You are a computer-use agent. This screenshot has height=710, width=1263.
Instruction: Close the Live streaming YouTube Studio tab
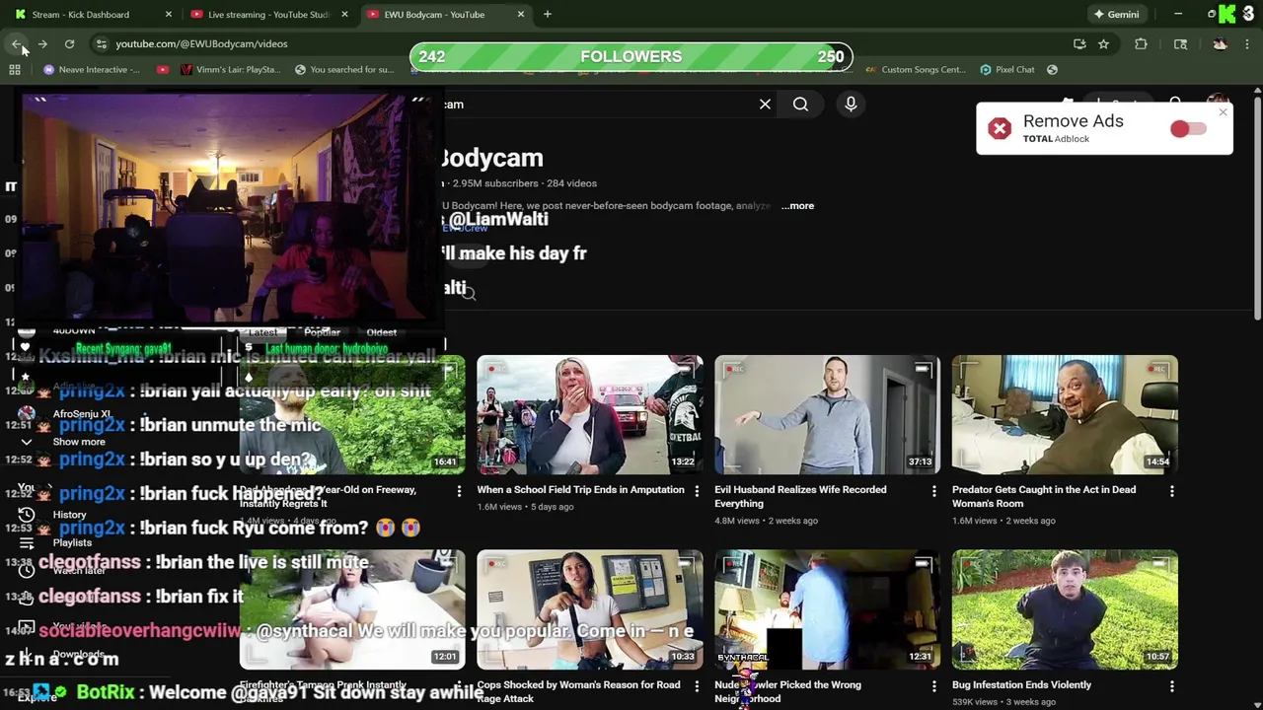[x=344, y=14]
